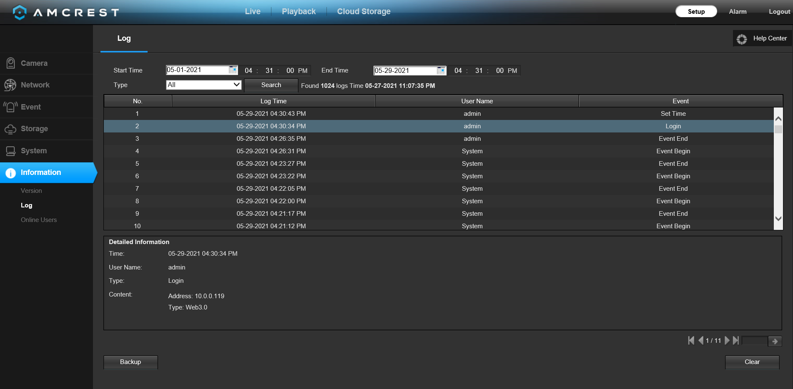The height and width of the screenshot is (389, 793).
Task: Click the Logout link
Action: [779, 12]
